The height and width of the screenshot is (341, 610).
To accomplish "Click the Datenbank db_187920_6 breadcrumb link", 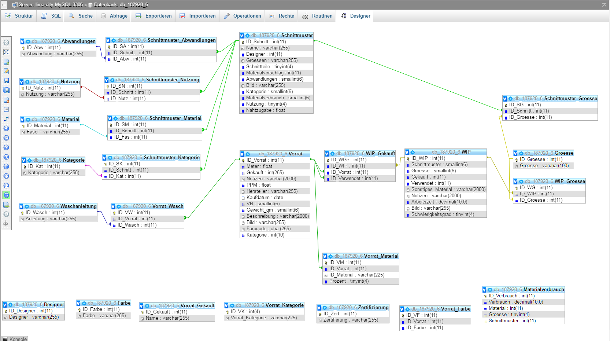I will click(x=121, y=4).
